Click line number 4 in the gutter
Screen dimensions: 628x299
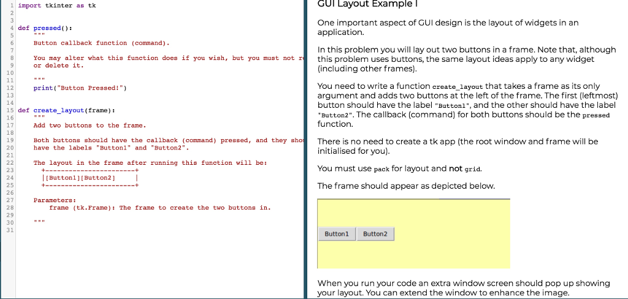[12, 28]
